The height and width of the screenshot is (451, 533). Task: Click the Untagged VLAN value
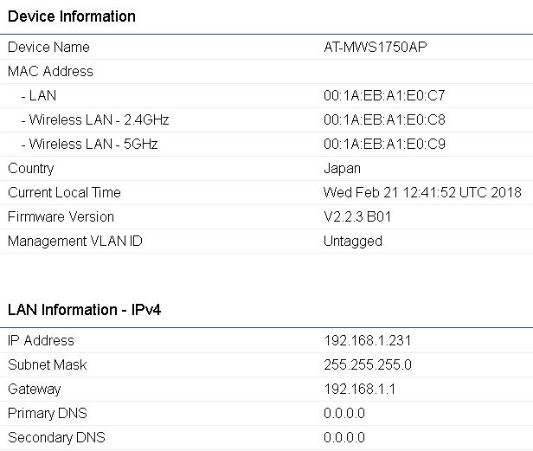coord(352,241)
